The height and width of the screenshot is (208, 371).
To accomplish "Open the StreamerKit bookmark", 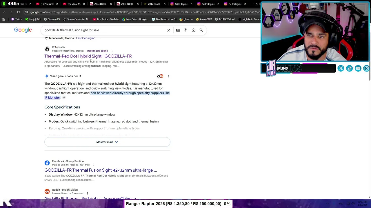I will point(52,19).
